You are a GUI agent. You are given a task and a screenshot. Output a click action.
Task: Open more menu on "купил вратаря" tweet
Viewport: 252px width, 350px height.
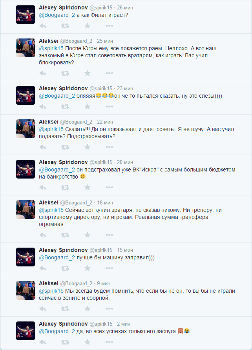click(110, 235)
